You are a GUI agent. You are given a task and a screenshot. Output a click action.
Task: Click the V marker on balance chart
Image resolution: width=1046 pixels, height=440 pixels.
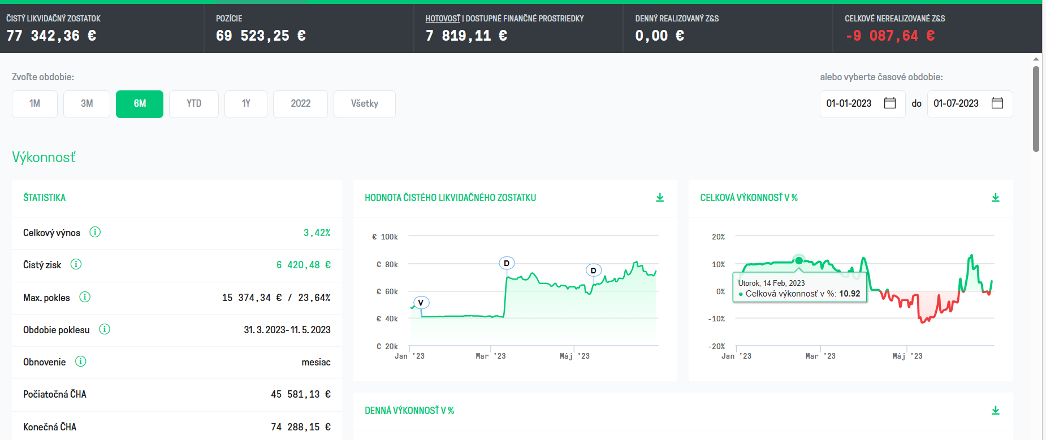click(421, 303)
